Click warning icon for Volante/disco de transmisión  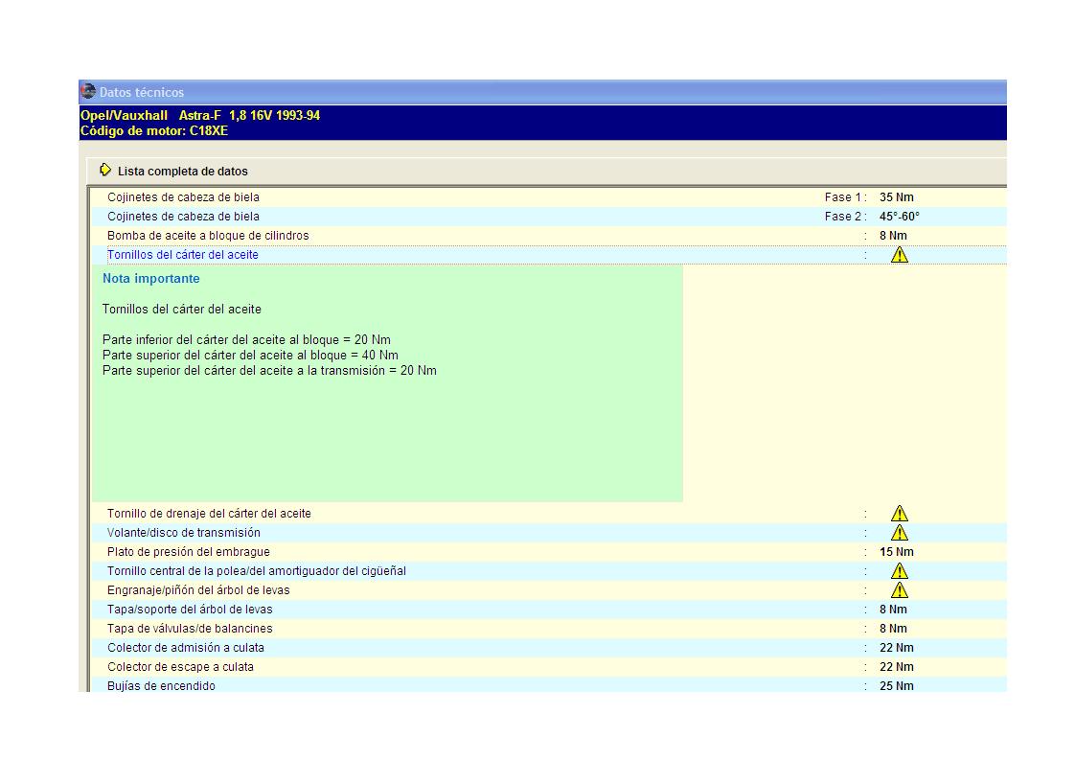click(x=899, y=533)
